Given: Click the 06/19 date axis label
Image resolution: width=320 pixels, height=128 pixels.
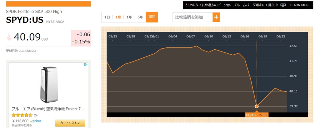Looking at the screenshot, I should coord(262,37).
